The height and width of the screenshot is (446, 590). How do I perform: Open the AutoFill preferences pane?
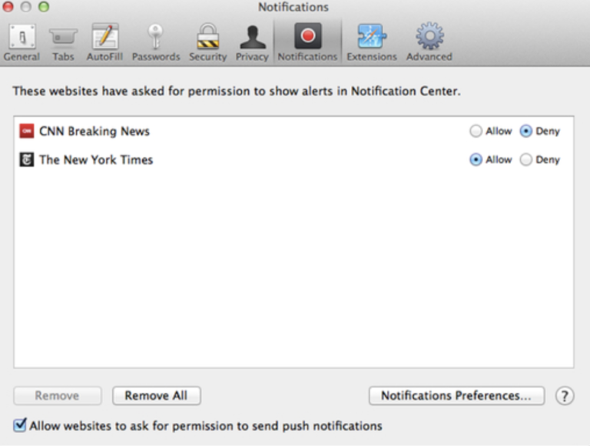[x=105, y=42]
